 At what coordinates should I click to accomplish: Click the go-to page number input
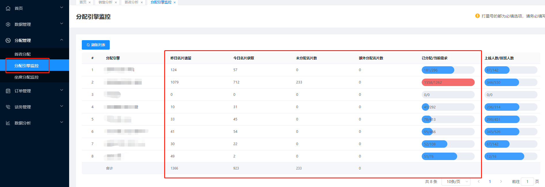pos(527,182)
